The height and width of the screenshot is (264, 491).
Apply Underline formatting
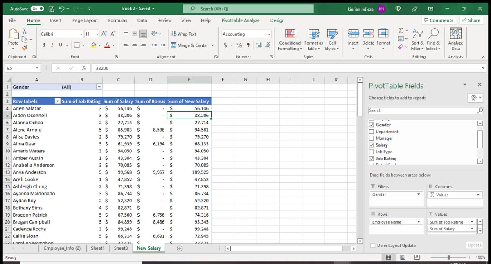[61, 45]
